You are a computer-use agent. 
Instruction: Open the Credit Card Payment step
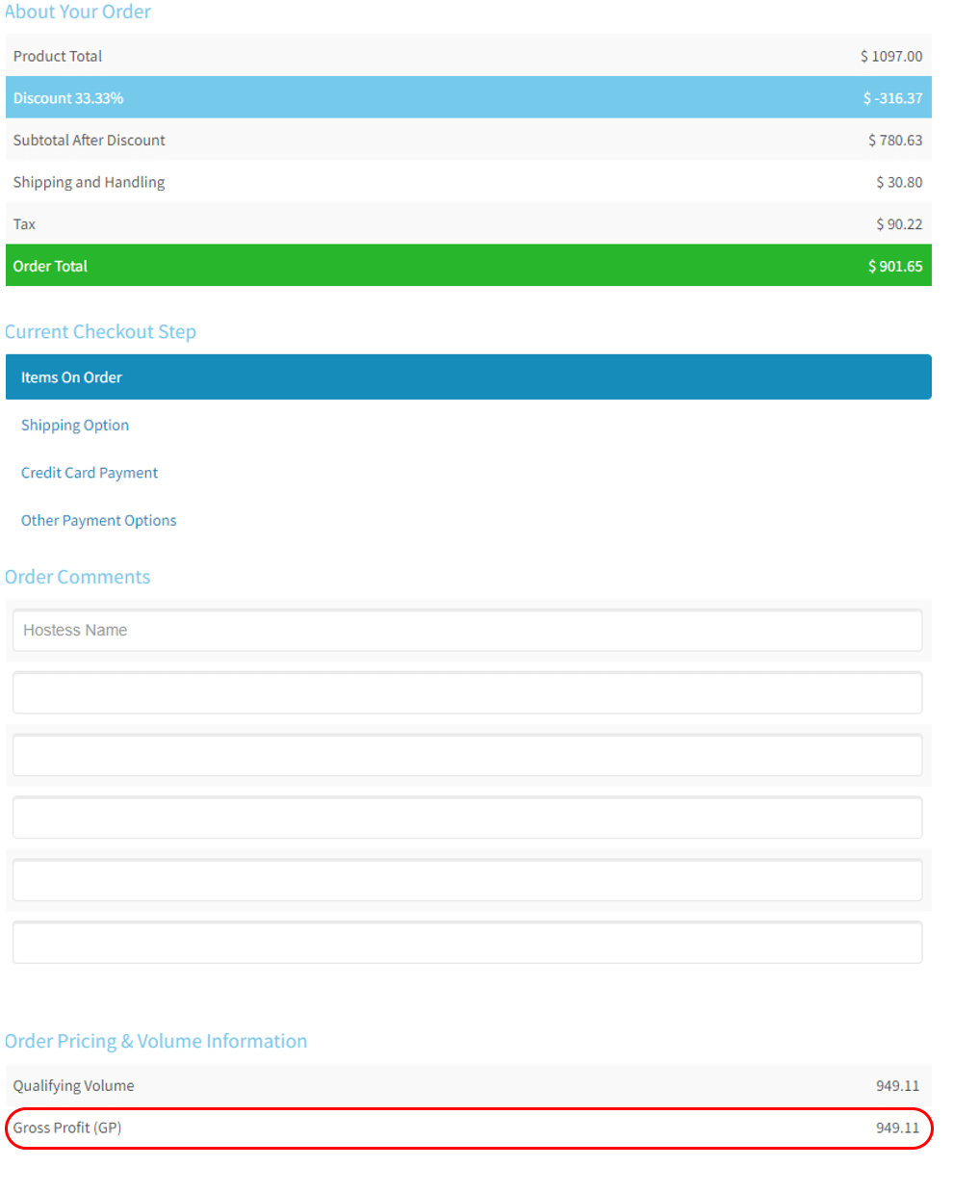(90, 473)
